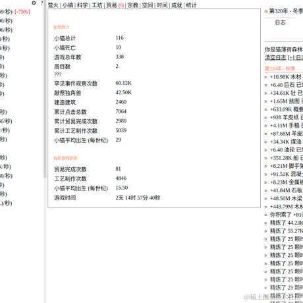303x303 pixels.
Task: Click the 工艺制作次数 value 4846
Action: (x=121, y=178)
